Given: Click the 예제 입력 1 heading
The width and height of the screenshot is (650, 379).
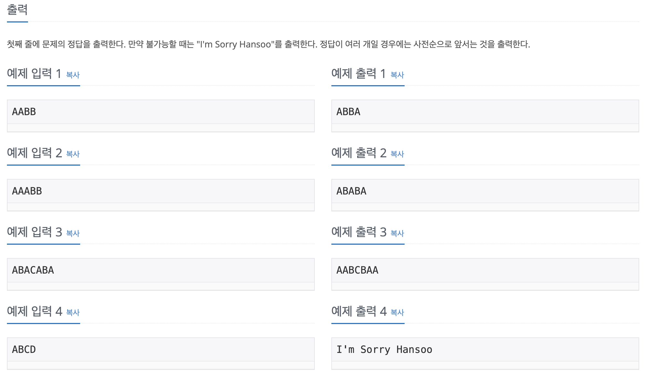Looking at the screenshot, I should pos(34,74).
